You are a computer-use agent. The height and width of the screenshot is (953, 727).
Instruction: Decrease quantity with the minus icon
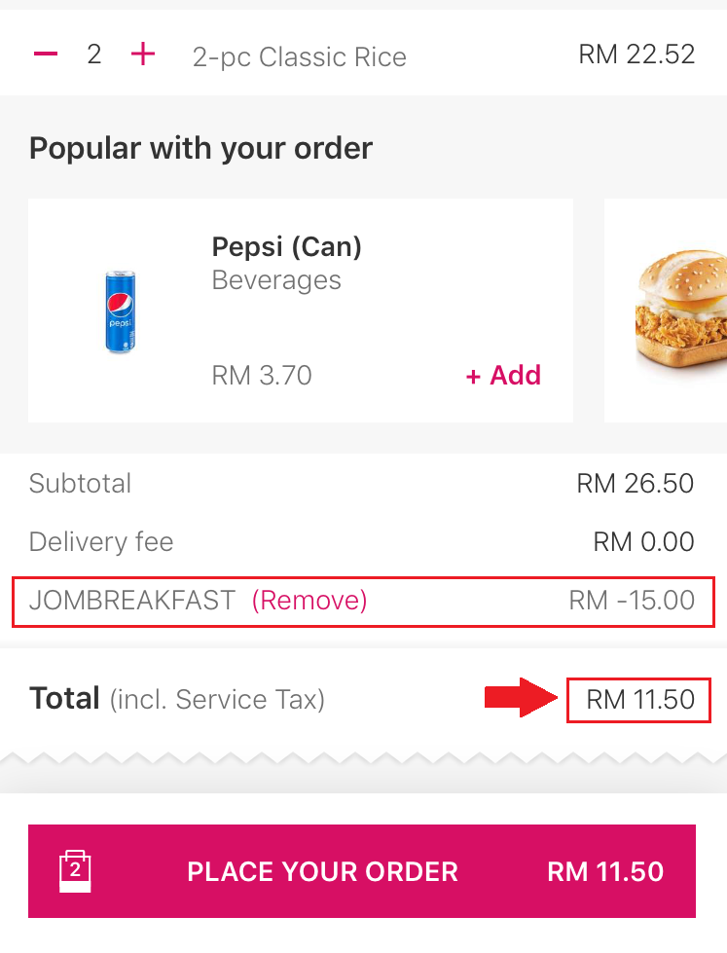point(46,55)
